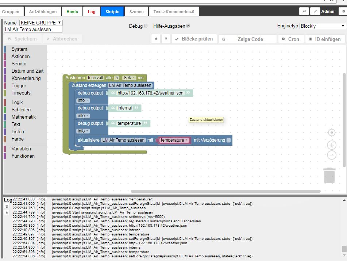The height and width of the screenshot is (261, 347).
Task: Open the Variablen block category
Action: 21,149
